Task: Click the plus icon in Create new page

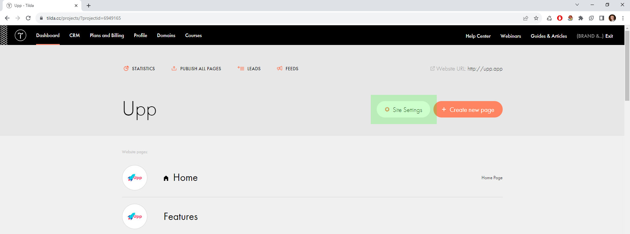Action: pos(444,109)
